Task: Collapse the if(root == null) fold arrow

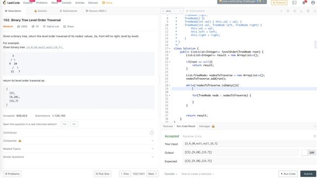Action: coord(169,62)
